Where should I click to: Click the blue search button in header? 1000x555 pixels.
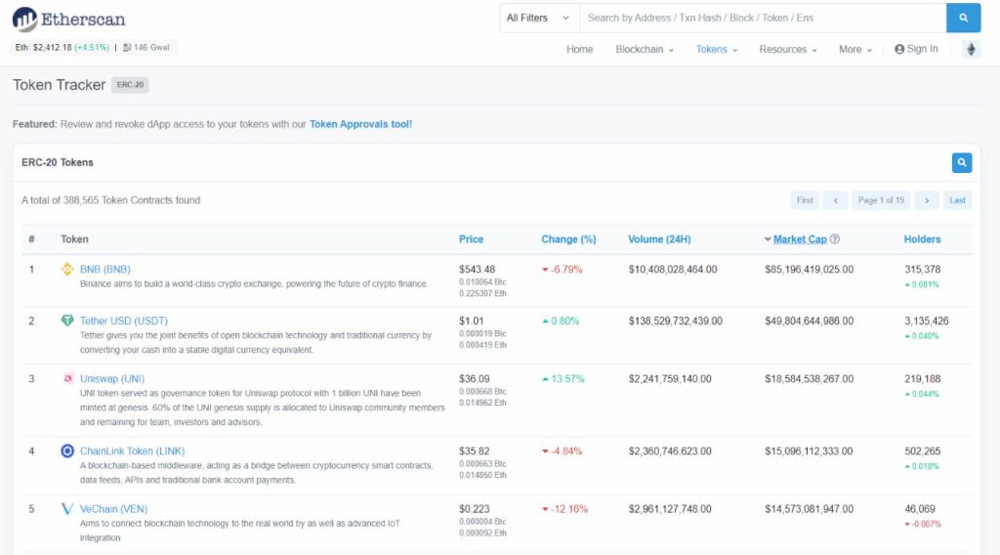pos(964,18)
